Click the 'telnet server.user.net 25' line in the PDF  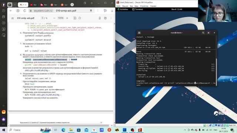tap(38, 78)
